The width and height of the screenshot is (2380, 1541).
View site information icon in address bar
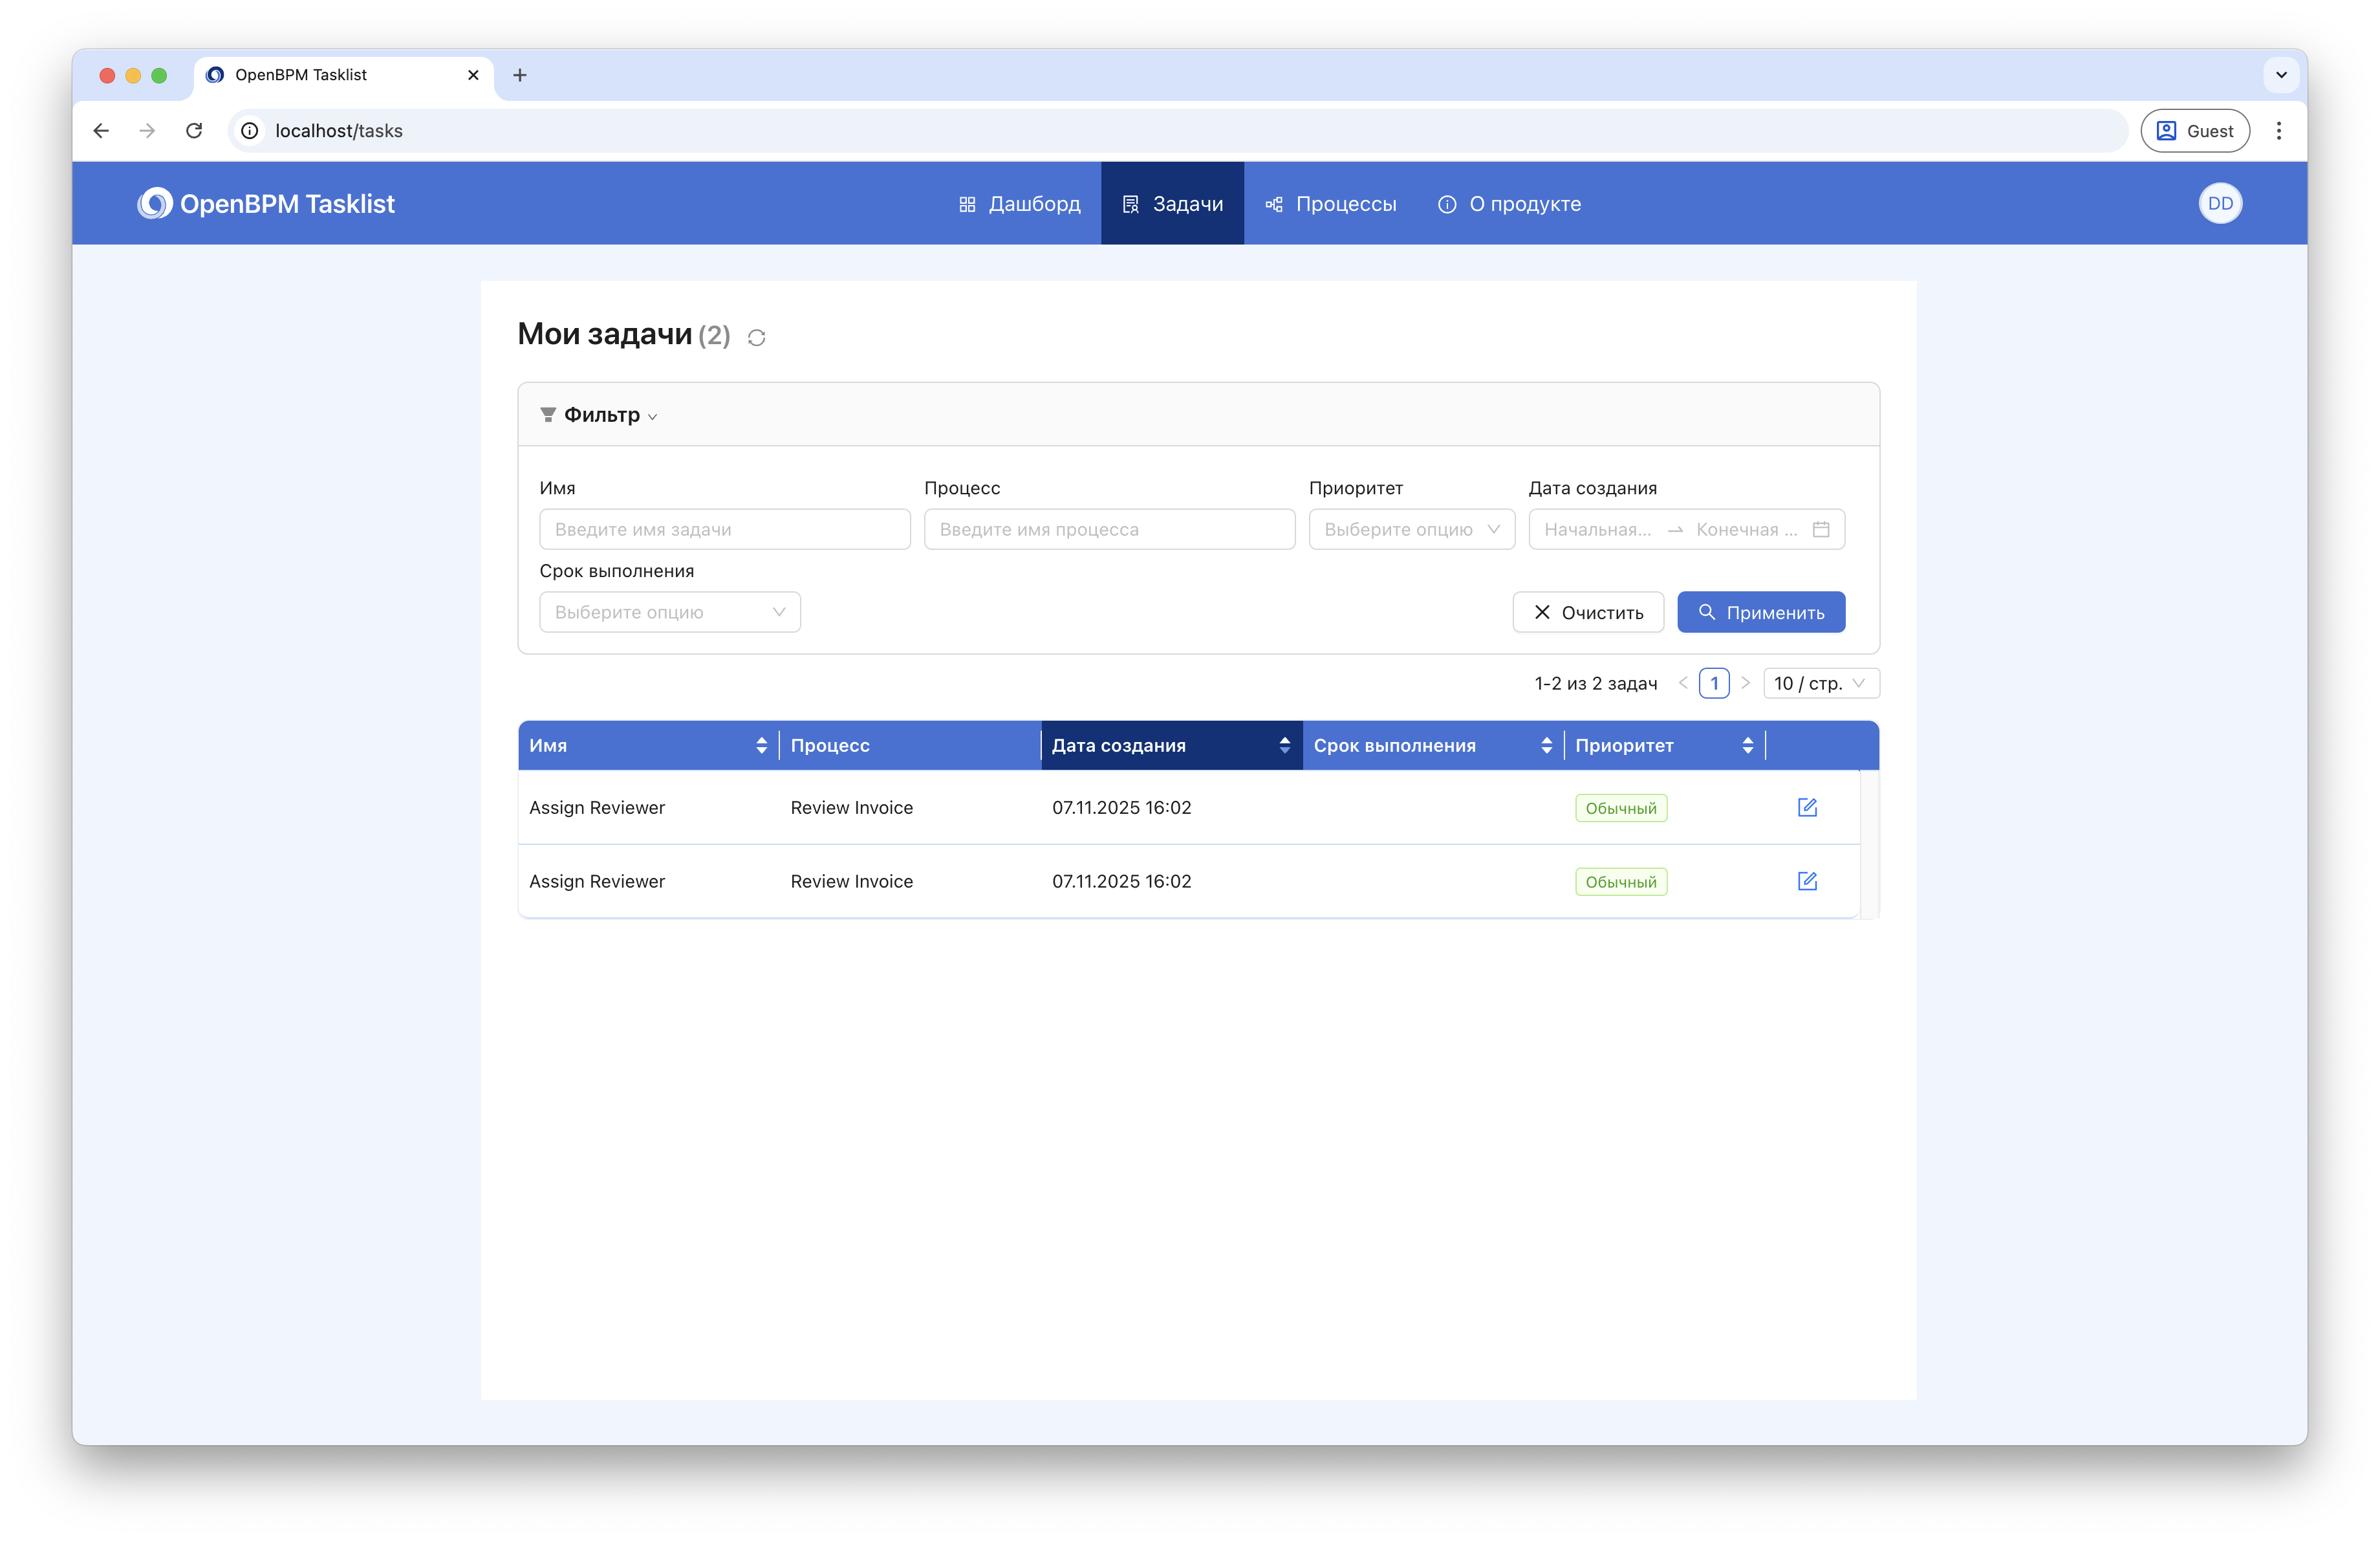[x=250, y=131]
